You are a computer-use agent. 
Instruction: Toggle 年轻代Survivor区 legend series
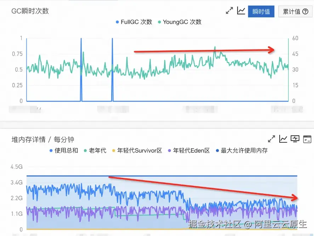click(x=137, y=150)
